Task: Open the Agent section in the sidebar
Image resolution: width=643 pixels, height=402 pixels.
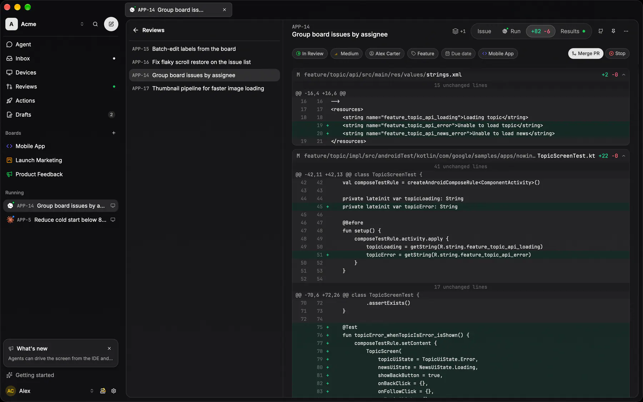Action: tap(61, 44)
